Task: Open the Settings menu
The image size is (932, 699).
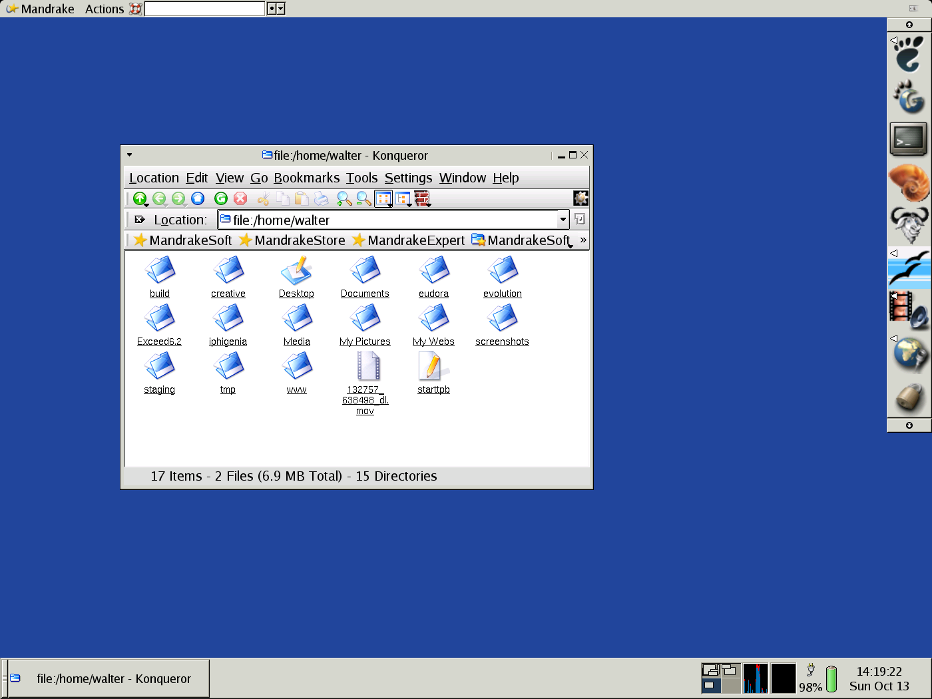Action: coord(408,178)
